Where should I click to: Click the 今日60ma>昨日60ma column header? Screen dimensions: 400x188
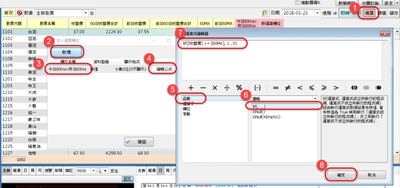[x=247, y=24]
